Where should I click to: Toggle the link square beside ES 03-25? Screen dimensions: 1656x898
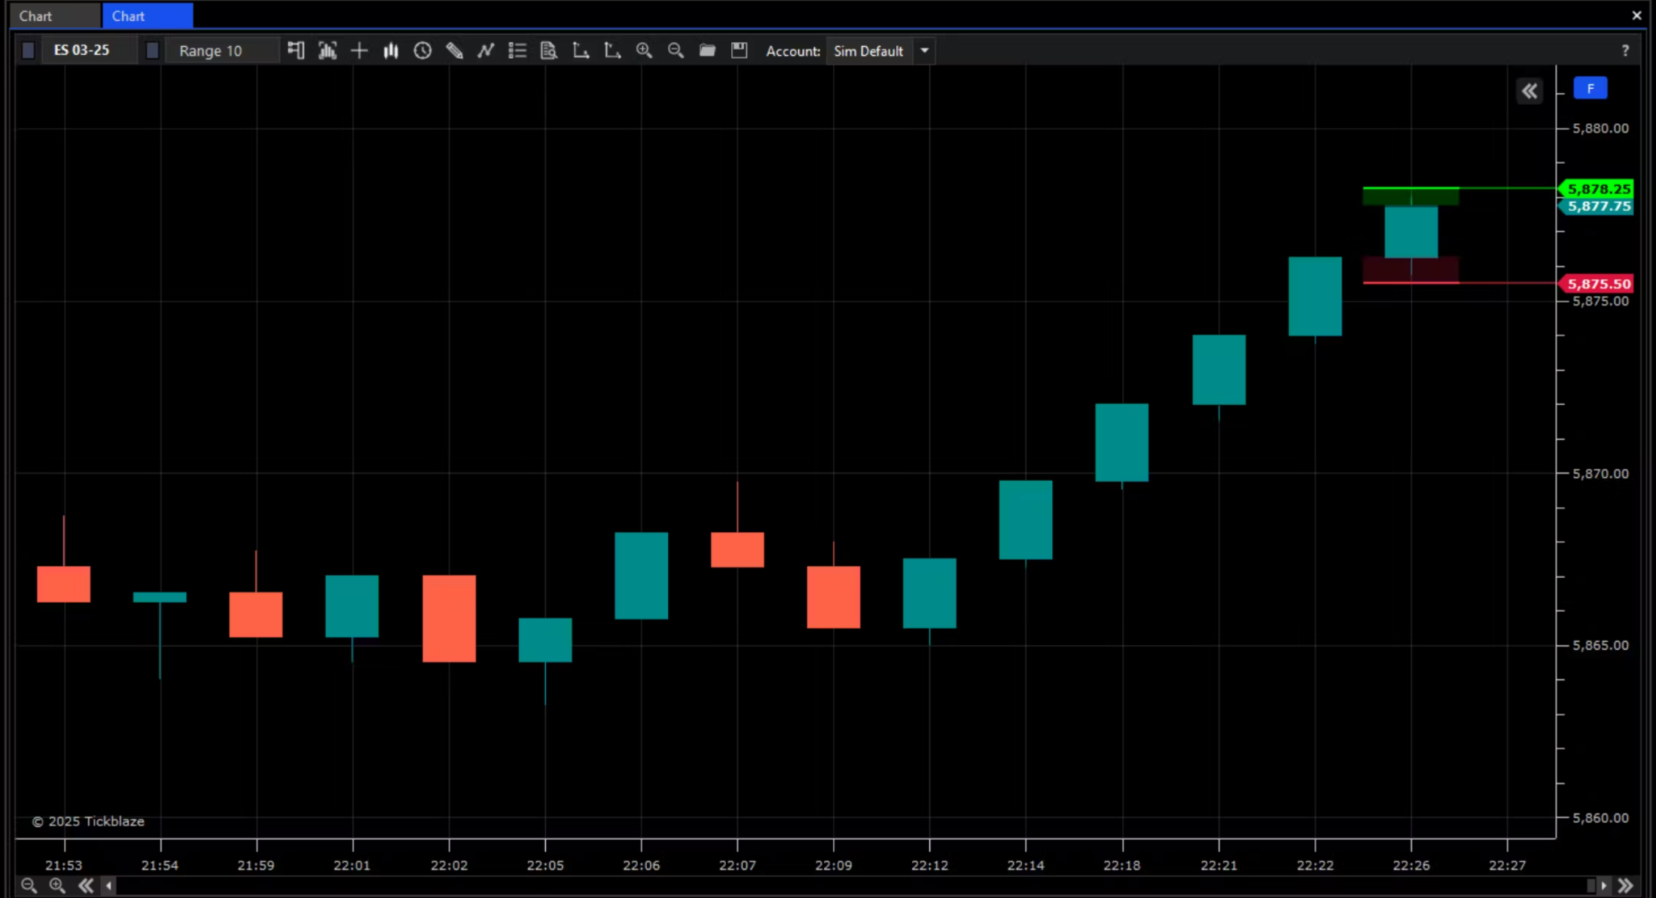click(28, 51)
